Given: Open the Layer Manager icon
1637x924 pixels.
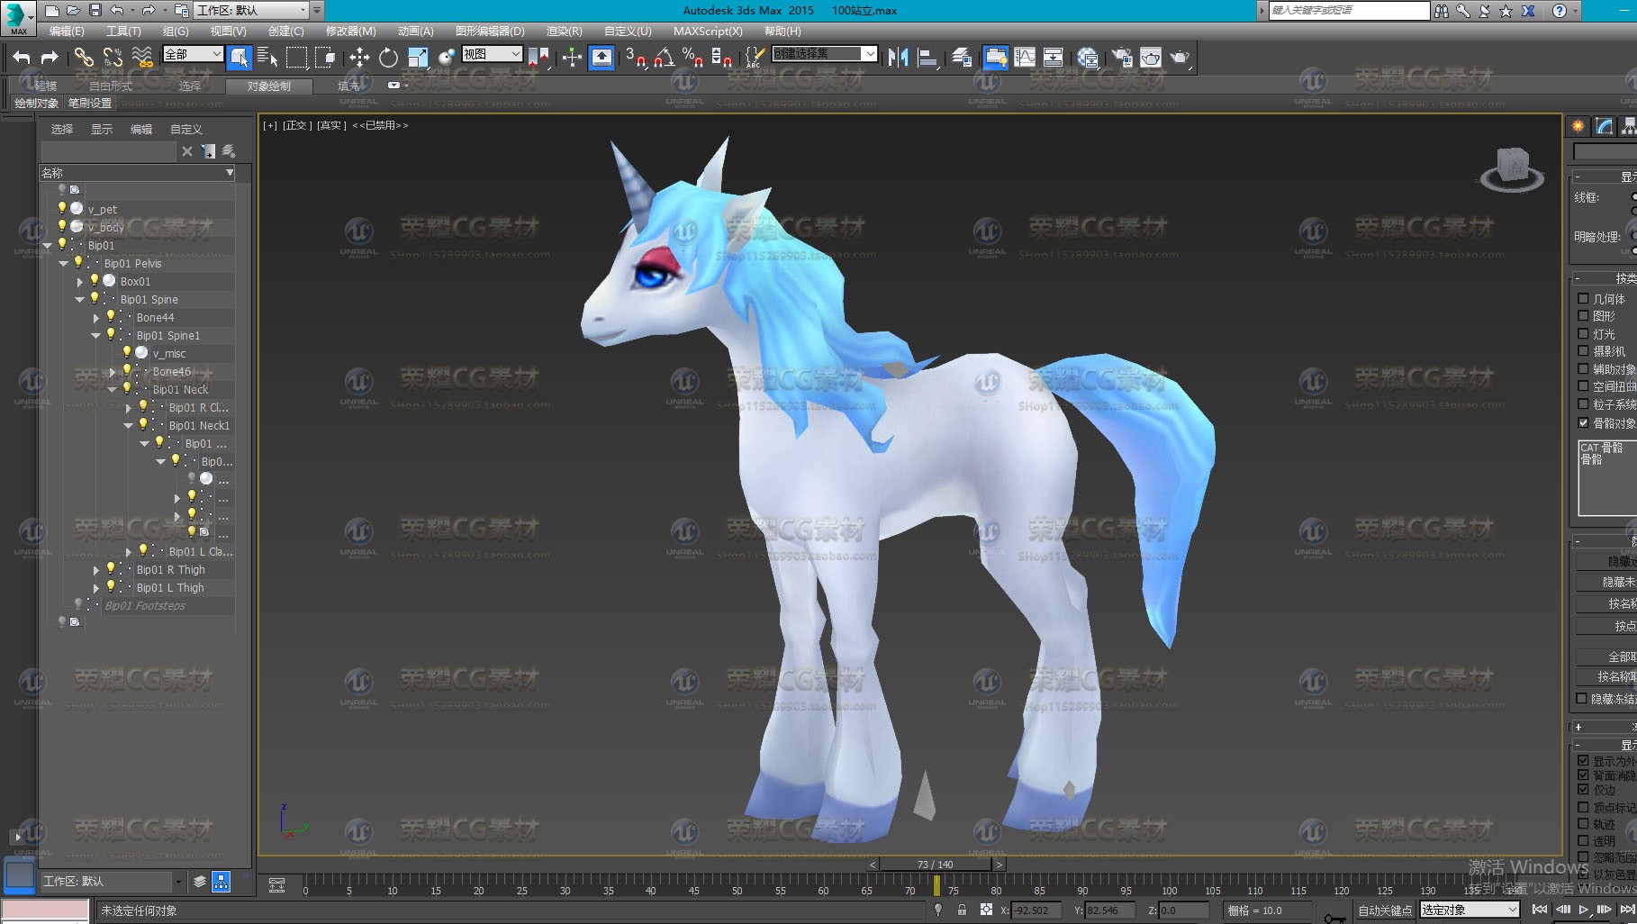Looking at the screenshot, I should click(962, 58).
